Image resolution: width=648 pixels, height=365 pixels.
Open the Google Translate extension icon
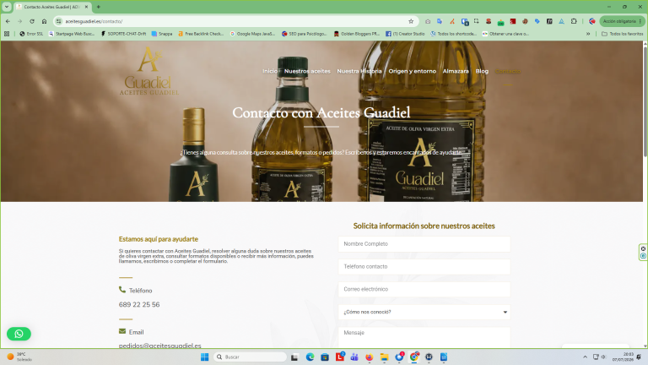click(x=440, y=21)
